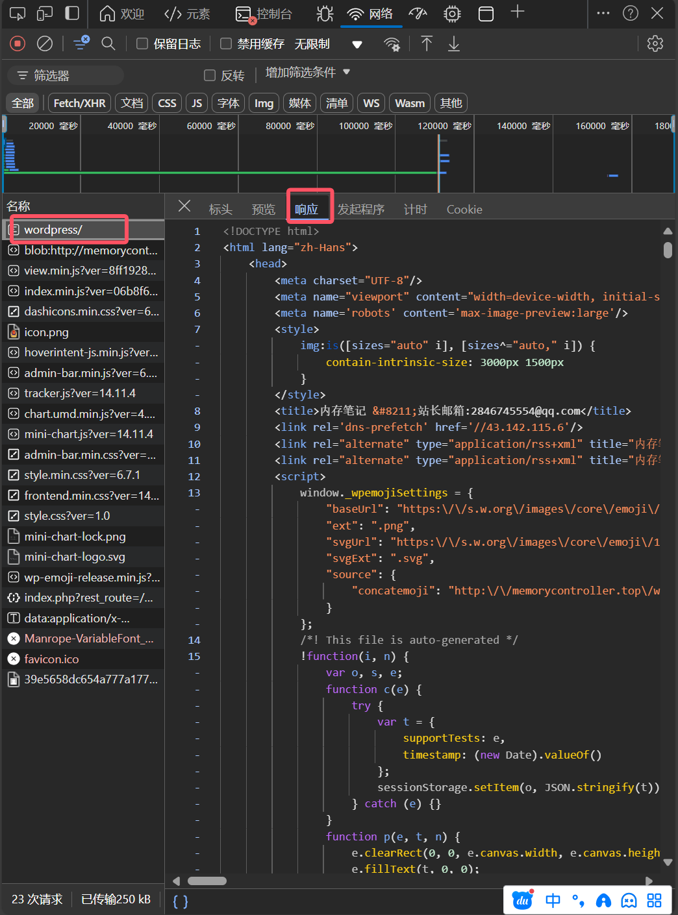This screenshot has width=678, height=915.
Task: Close the request details pane
Action: point(184,206)
